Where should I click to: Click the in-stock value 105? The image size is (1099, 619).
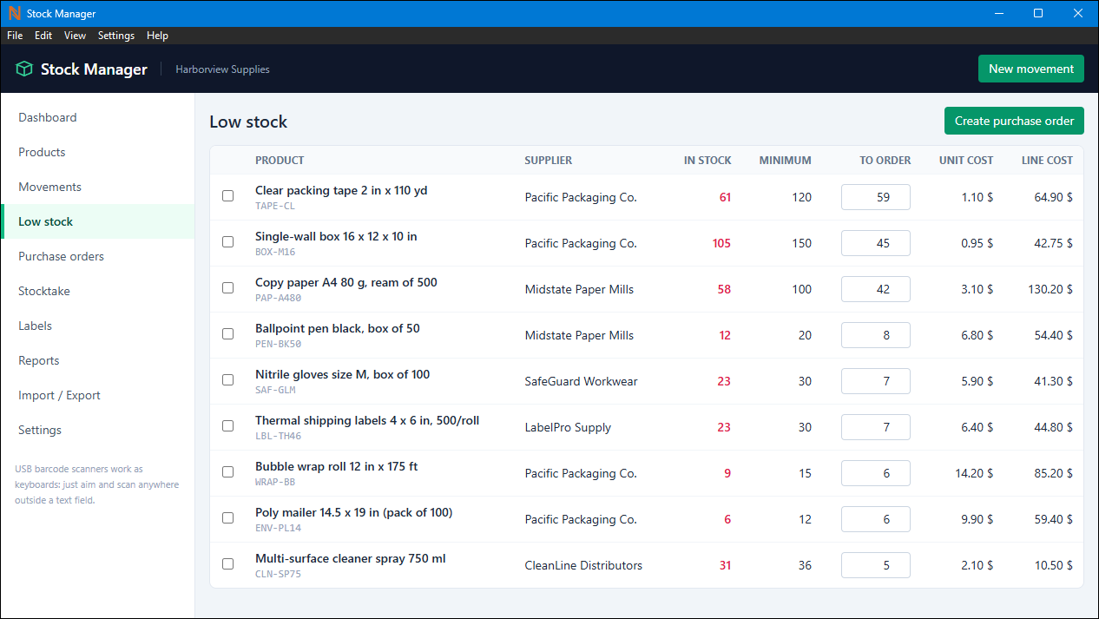(x=721, y=243)
